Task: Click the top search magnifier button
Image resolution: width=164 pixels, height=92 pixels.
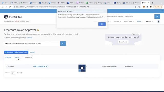Action: (x=157, y=16)
